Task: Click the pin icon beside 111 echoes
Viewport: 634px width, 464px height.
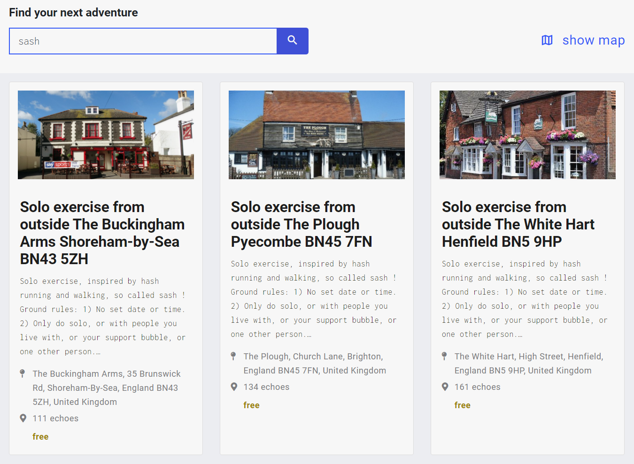Action: (x=23, y=418)
